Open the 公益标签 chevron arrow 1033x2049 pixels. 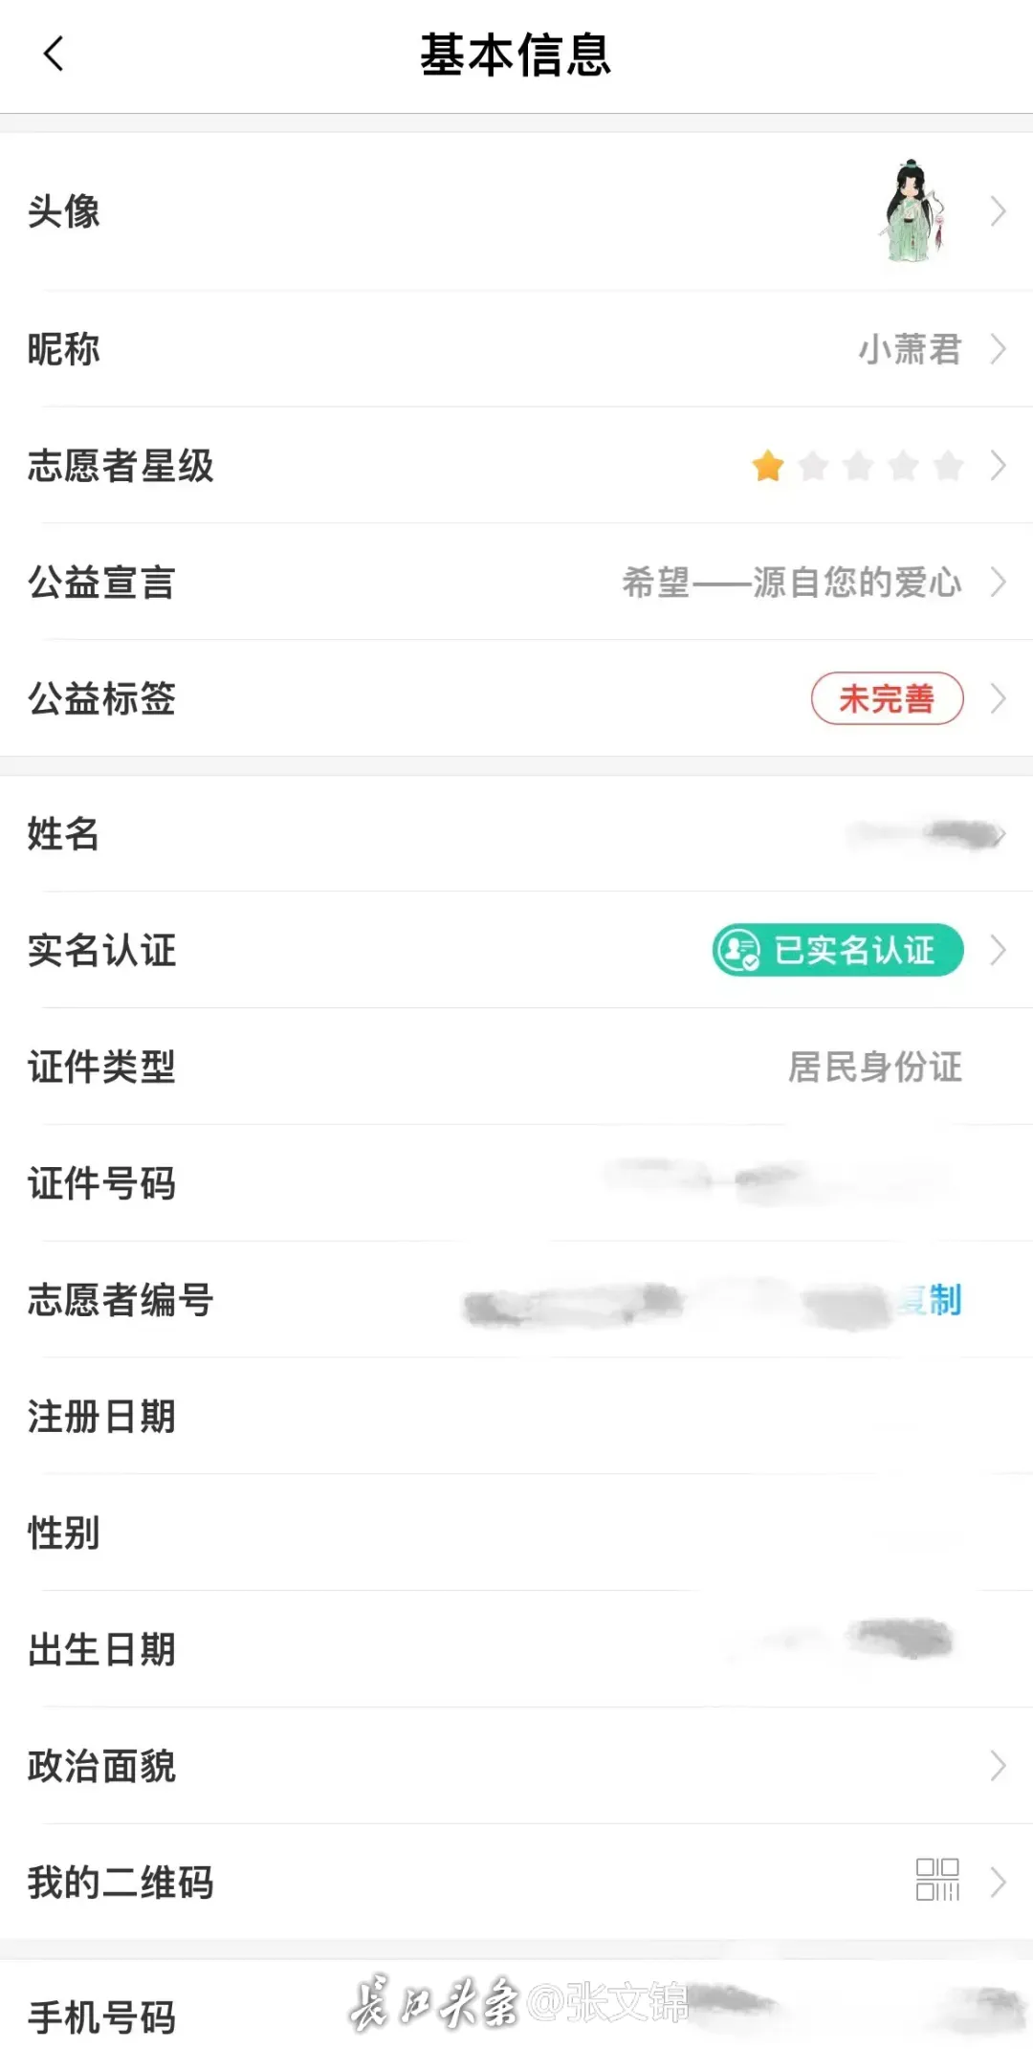pos(998,699)
